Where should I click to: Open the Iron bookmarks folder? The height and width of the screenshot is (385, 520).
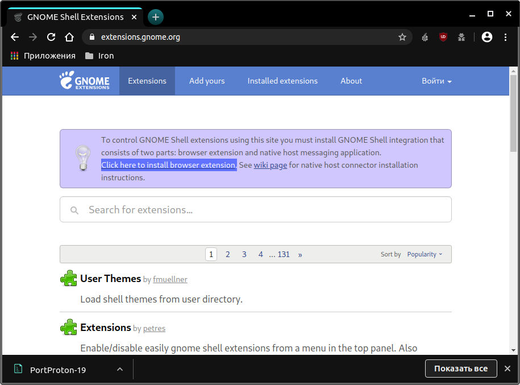[99, 56]
